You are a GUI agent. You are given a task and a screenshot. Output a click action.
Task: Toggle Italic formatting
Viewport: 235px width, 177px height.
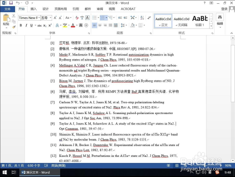(x=26, y=25)
